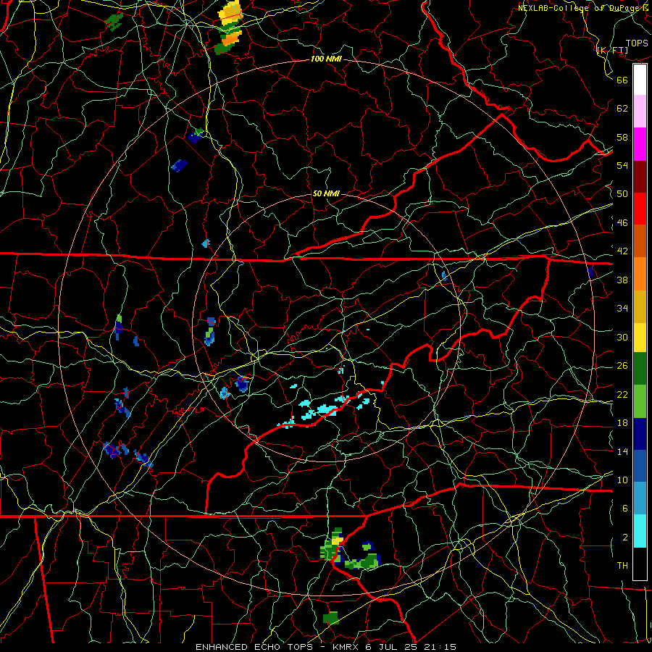652x652 pixels.
Task: Click the bright yellow legend swatch
Action: (640, 337)
